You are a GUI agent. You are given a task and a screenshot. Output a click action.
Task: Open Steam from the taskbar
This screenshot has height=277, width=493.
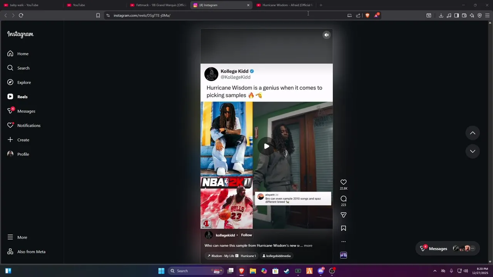pyautogui.click(x=287, y=271)
